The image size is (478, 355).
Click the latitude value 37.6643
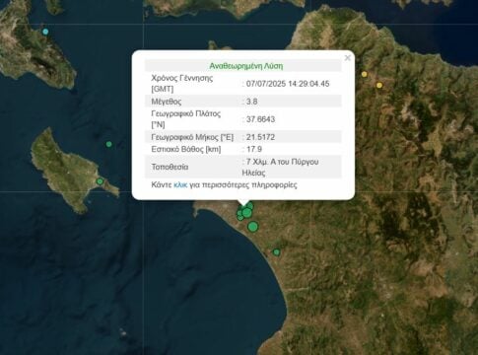coord(260,119)
